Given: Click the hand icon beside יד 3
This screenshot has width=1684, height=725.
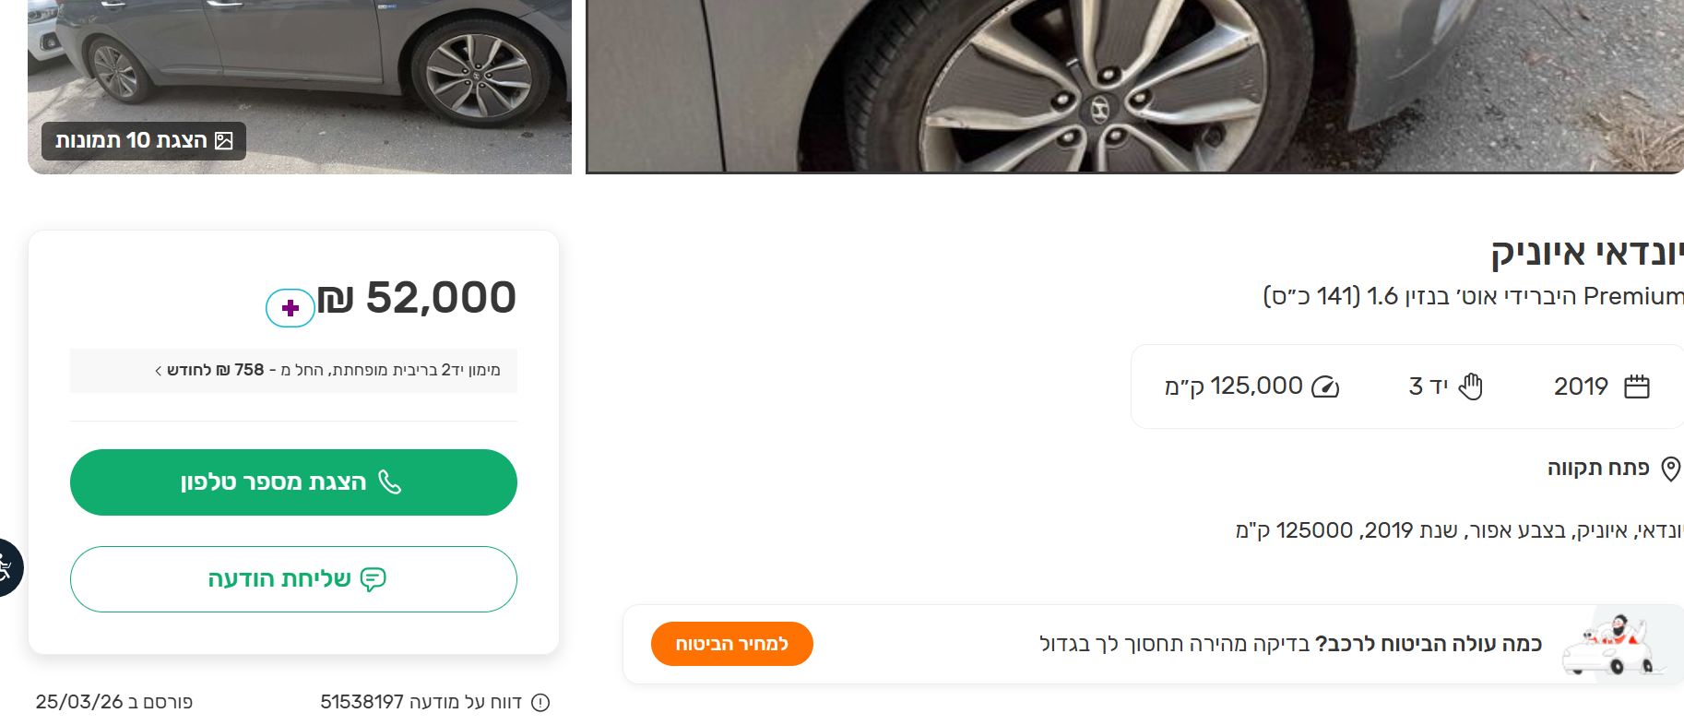Looking at the screenshot, I should [1468, 386].
